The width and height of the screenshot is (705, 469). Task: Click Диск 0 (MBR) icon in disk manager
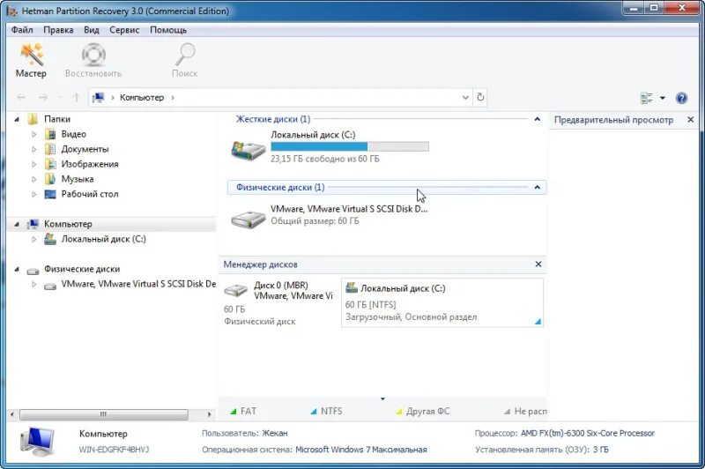(x=235, y=291)
